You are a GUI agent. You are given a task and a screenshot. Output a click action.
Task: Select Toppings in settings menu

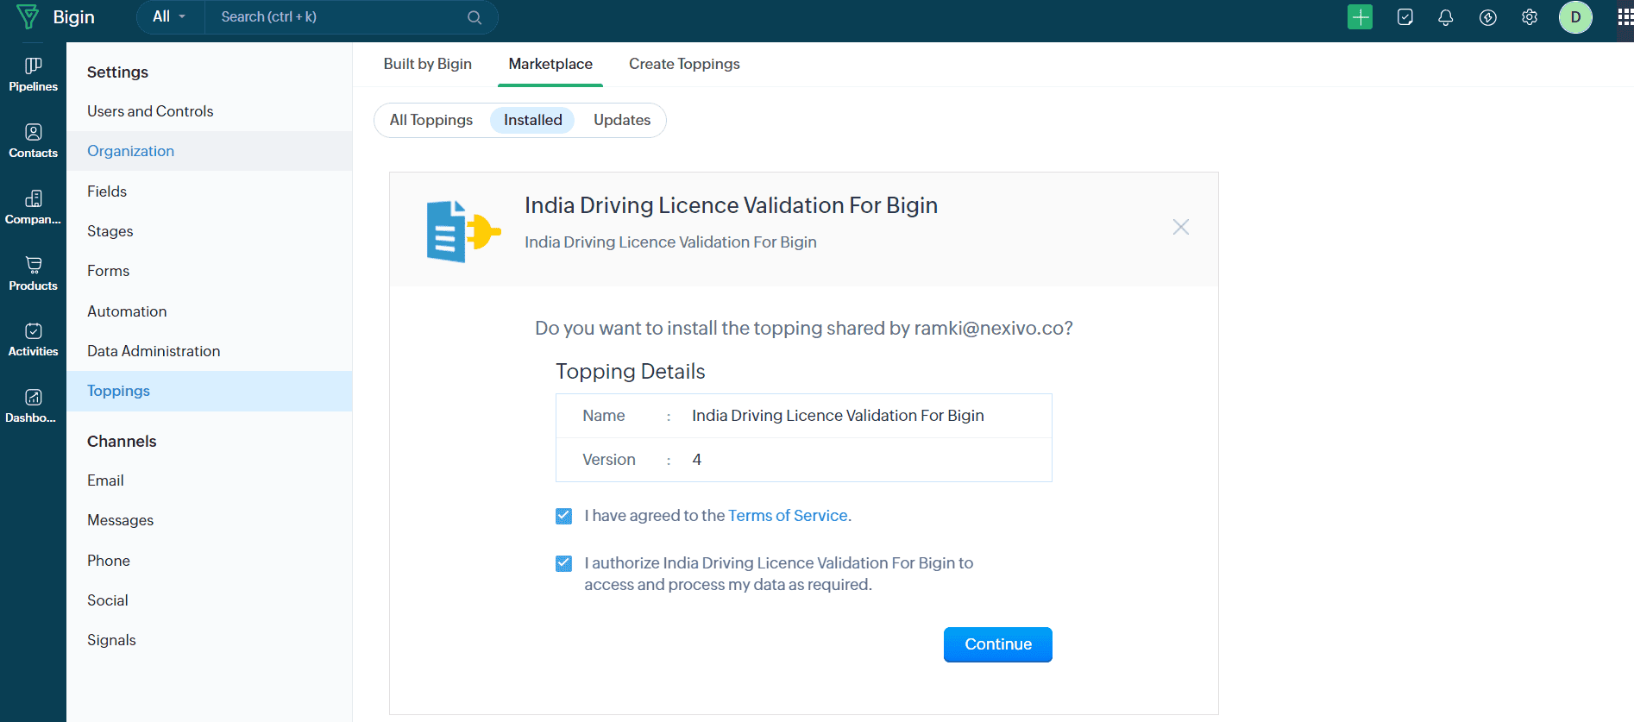click(x=210, y=391)
